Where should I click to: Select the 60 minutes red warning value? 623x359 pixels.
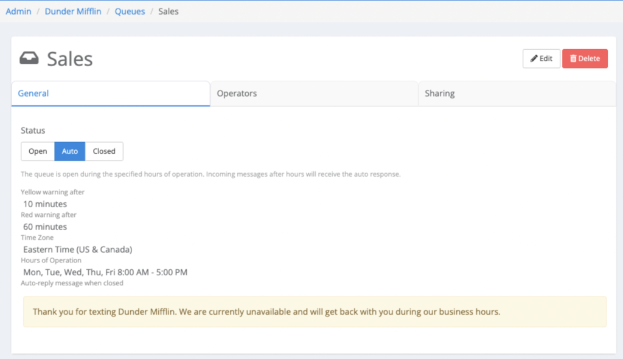pos(45,227)
